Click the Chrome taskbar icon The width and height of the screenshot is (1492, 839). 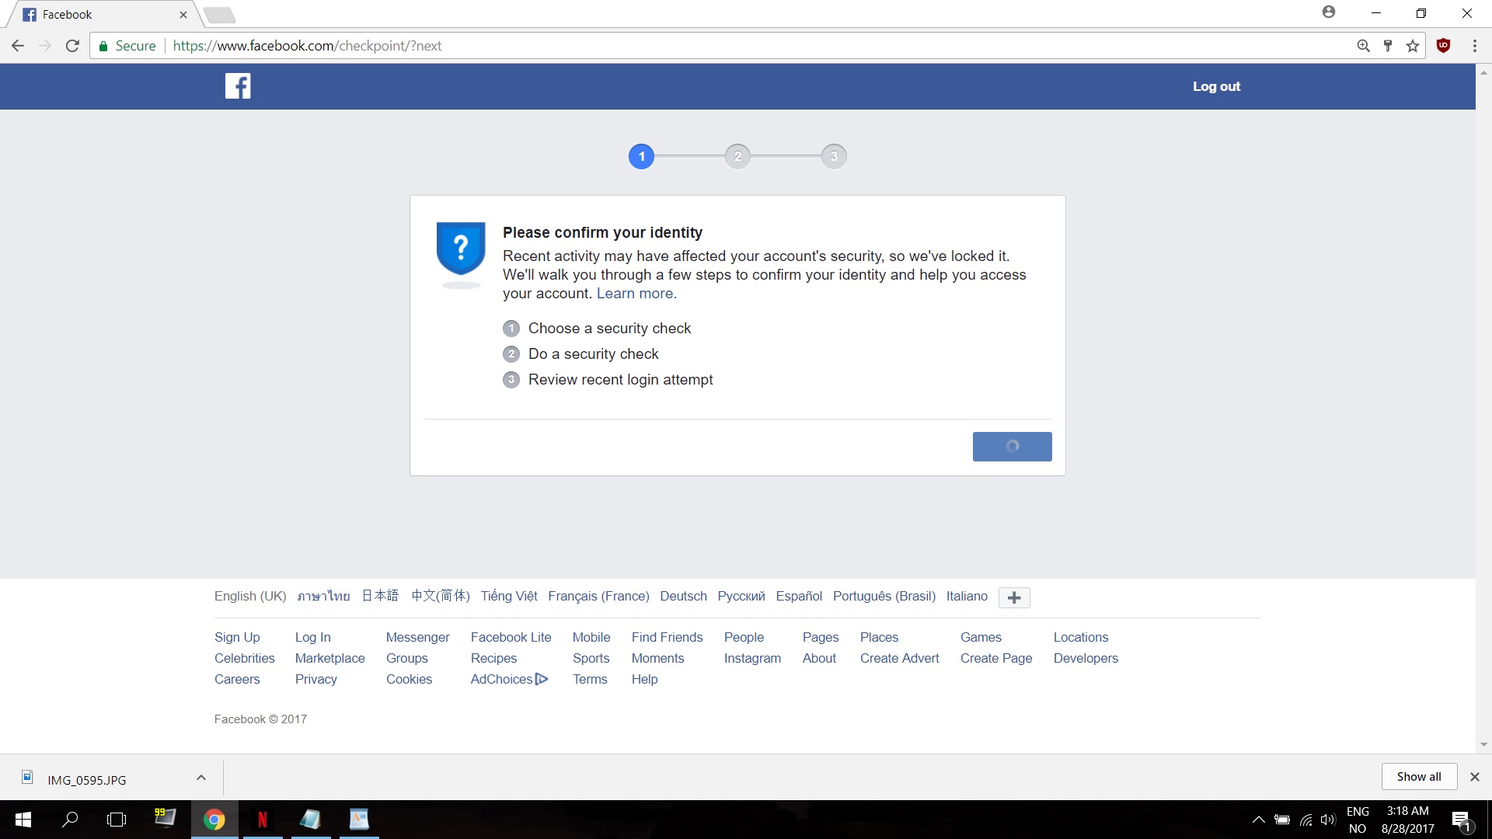pos(214,820)
